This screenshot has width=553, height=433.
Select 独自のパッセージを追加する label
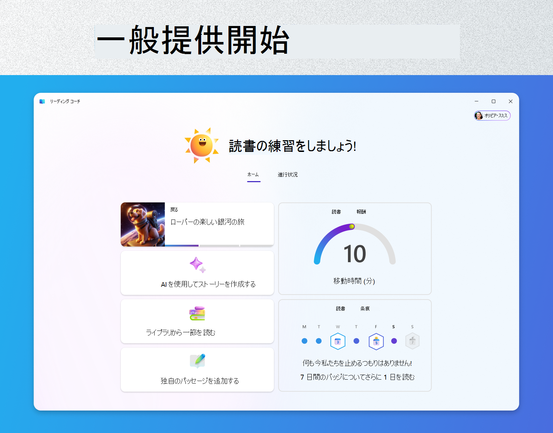pos(200,381)
